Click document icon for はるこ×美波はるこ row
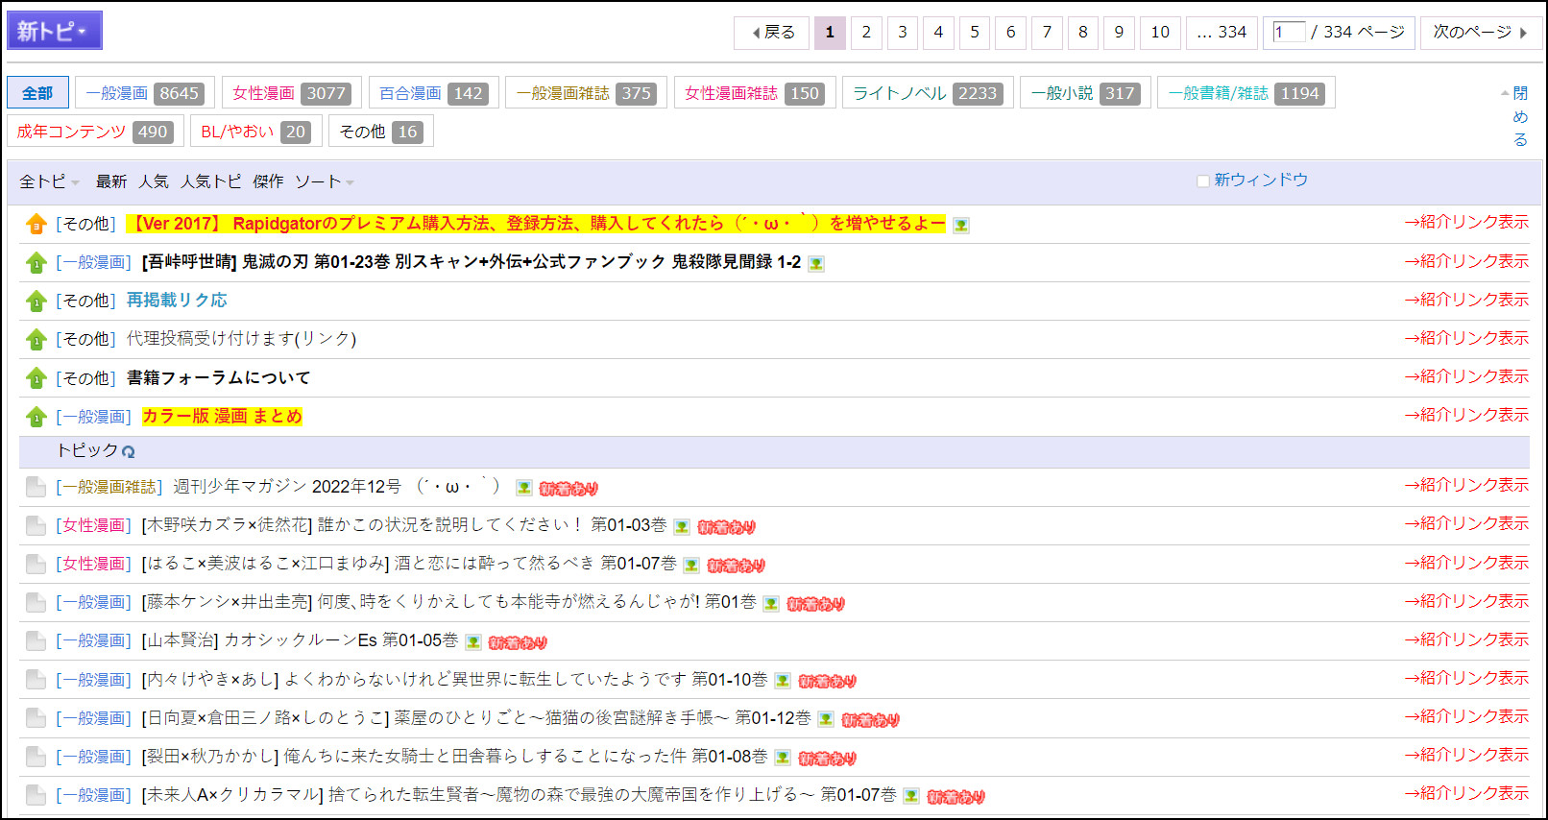1548x820 pixels. (36, 565)
